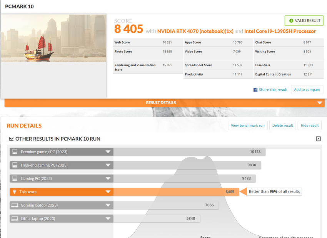This screenshot has height=238, width=327.
Task: Expand the Premium gaming PC dropdown arrow
Action: coord(108,152)
